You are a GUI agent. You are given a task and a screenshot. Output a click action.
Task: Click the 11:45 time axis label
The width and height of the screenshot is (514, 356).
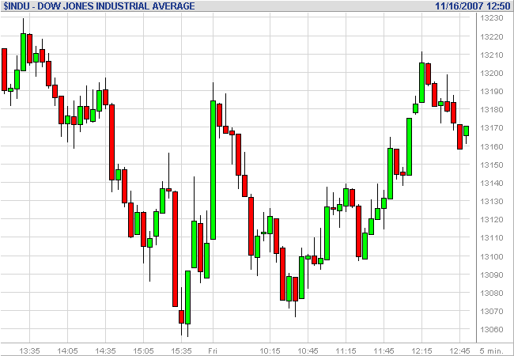coord(384,350)
